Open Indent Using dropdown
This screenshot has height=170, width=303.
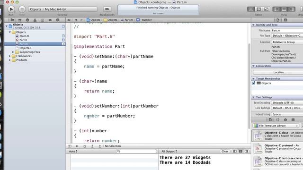287,114
